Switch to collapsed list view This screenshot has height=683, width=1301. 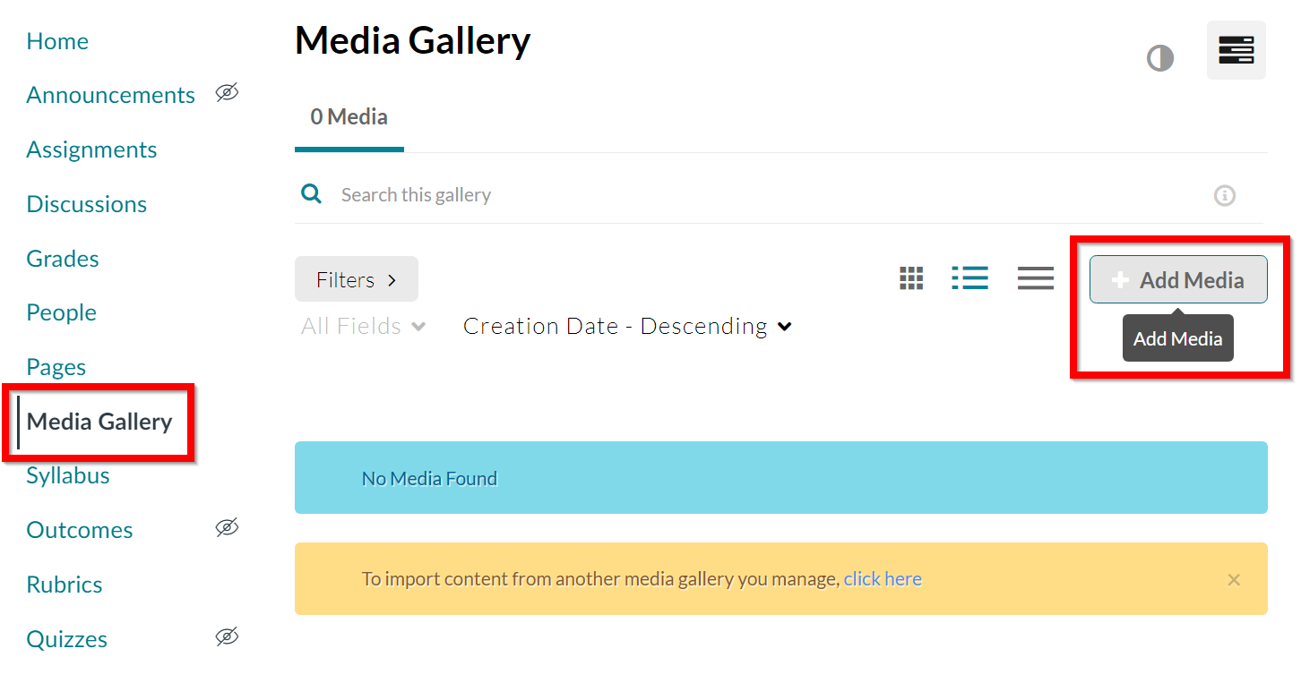(x=1035, y=279)
